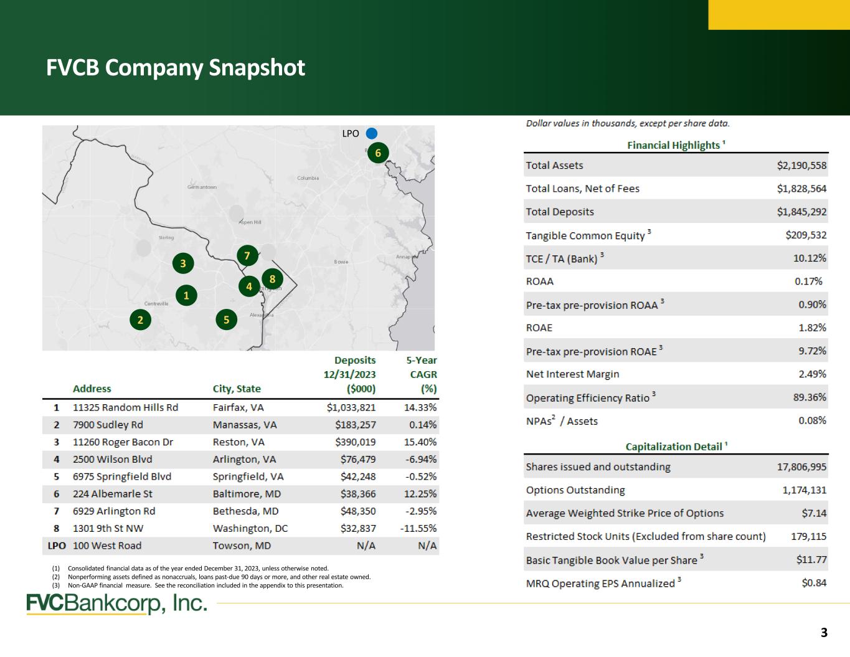Select map marker number 5
Screen dimensions: 850x657
pos(227,320)
